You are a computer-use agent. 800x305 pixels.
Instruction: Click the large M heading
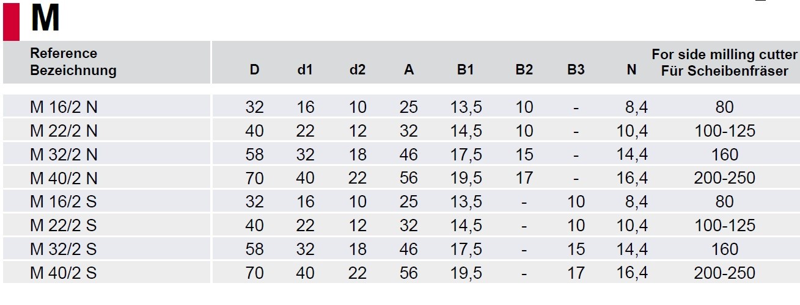click(x=45, y=20)
